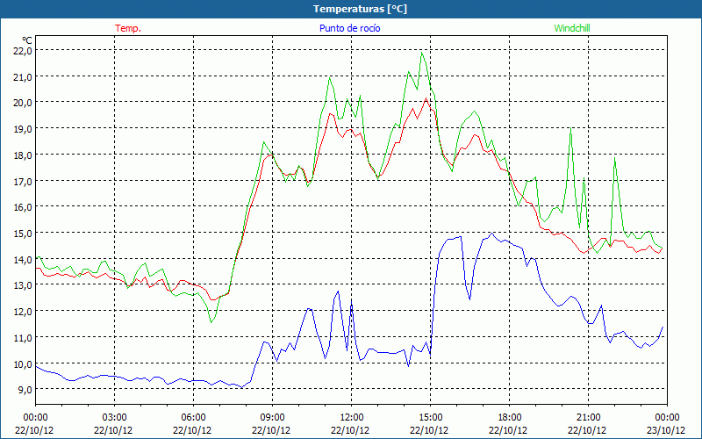702x439 pixels.
Task: Click the 15,0 y-axis value
Action: click(x=23, y=234)
